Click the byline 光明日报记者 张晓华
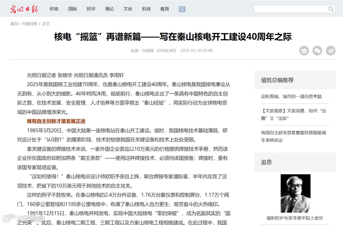The width and height of the screenshot is (343, 225). 50,76
